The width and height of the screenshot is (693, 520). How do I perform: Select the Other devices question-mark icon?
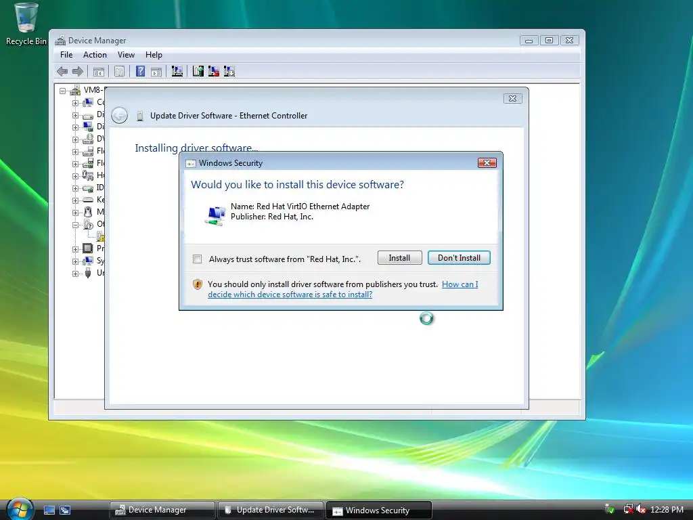click(x=88, y=224)
